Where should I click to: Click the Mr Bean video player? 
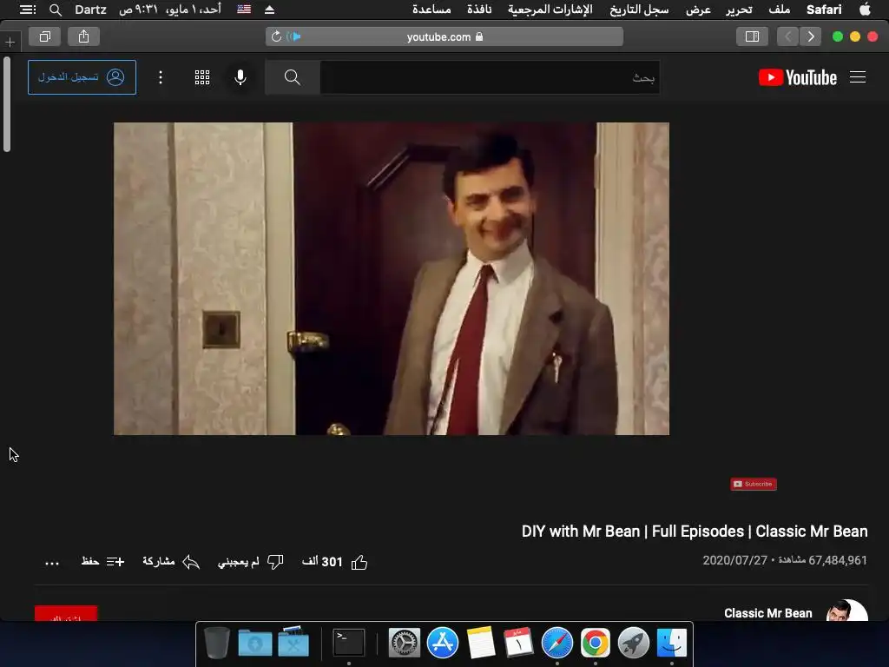point(392,279)
